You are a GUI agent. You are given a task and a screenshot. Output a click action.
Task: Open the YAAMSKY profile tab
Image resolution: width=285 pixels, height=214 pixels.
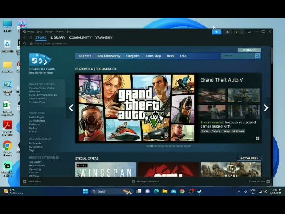[x=104, y=37]
